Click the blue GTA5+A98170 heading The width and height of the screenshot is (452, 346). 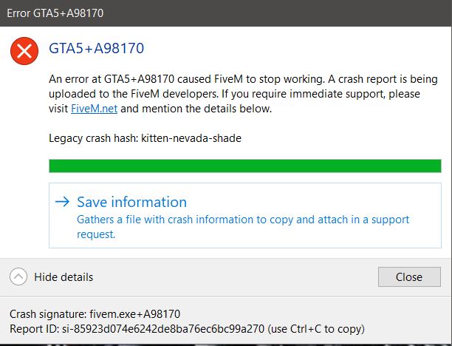[96, 49]
